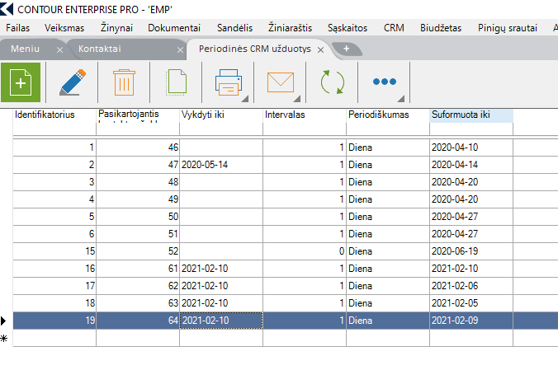Open the Pinigų srautai menu
The width and height of the screenshot is (558, 384).
(507, 27)
